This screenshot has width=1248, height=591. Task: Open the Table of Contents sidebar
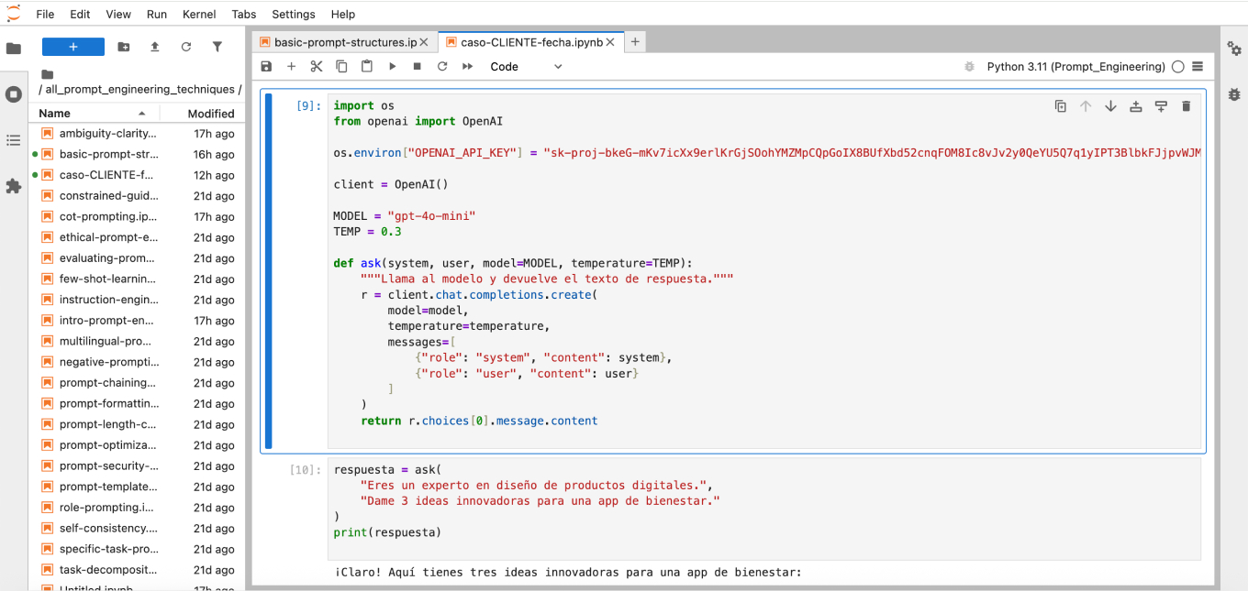tap(14, 140)
